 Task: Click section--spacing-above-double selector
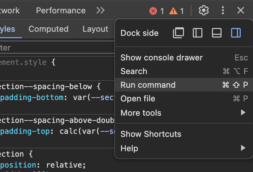click(57, 120)
